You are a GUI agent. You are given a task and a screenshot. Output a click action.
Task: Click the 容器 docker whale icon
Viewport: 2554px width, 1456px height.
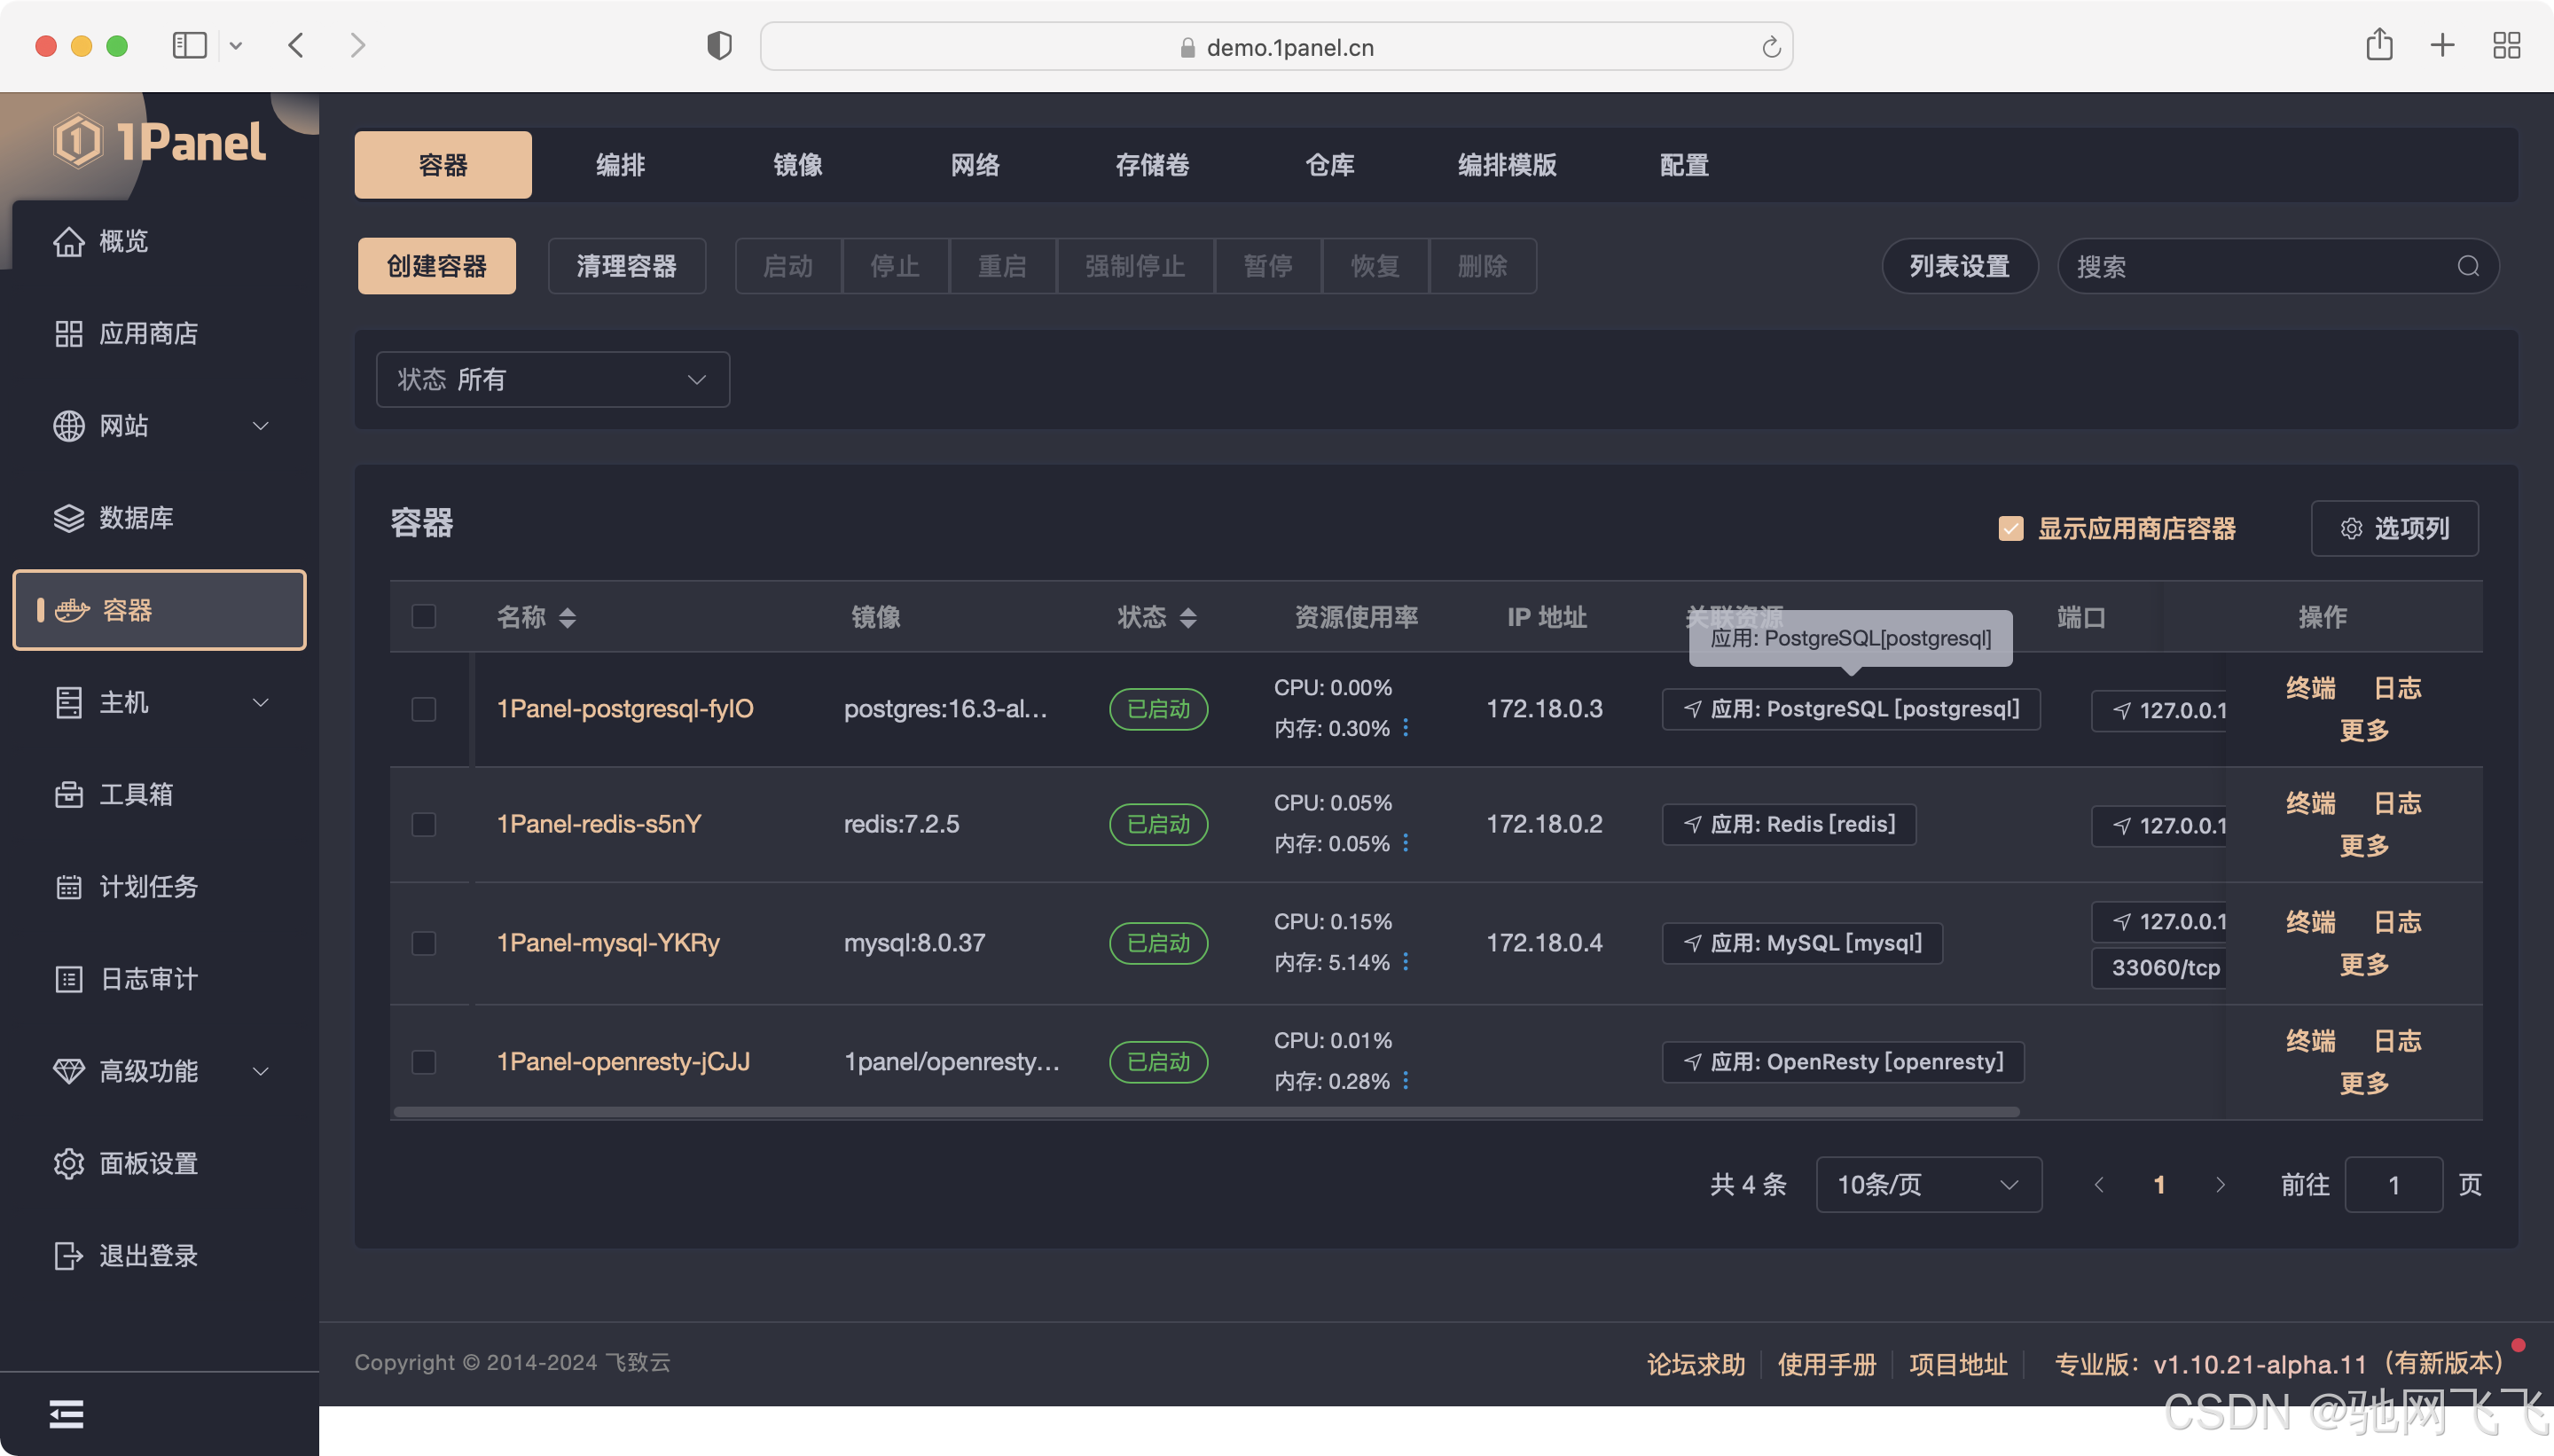pos(72,610)
